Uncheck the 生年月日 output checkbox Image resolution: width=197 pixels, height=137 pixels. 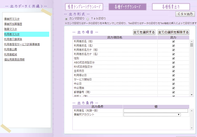pyautogui.click(x=173, y=71)
